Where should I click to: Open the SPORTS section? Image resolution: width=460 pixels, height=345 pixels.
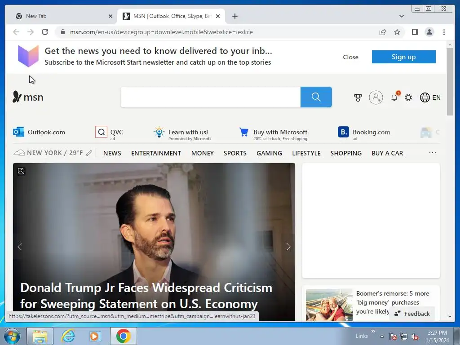tap(235, 153)
